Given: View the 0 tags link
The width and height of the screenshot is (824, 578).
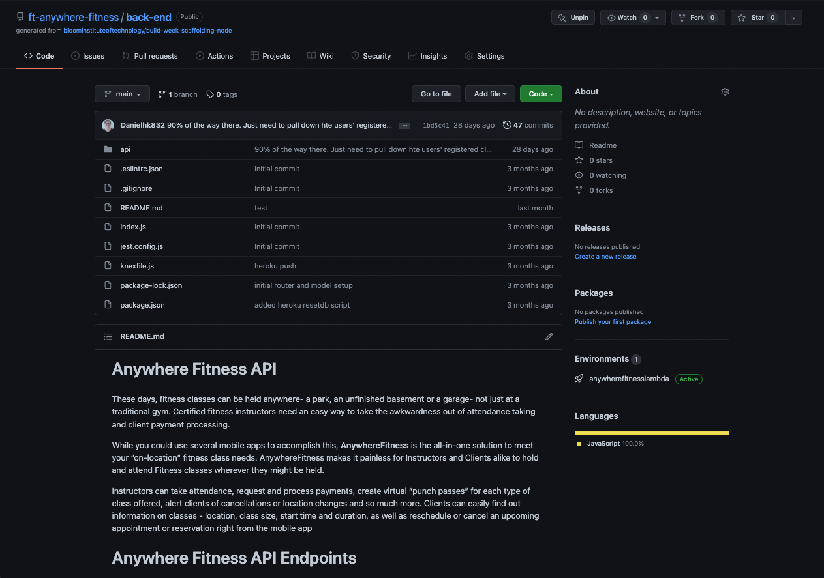Looking at the screenshot, I should [x=222, y=94].
